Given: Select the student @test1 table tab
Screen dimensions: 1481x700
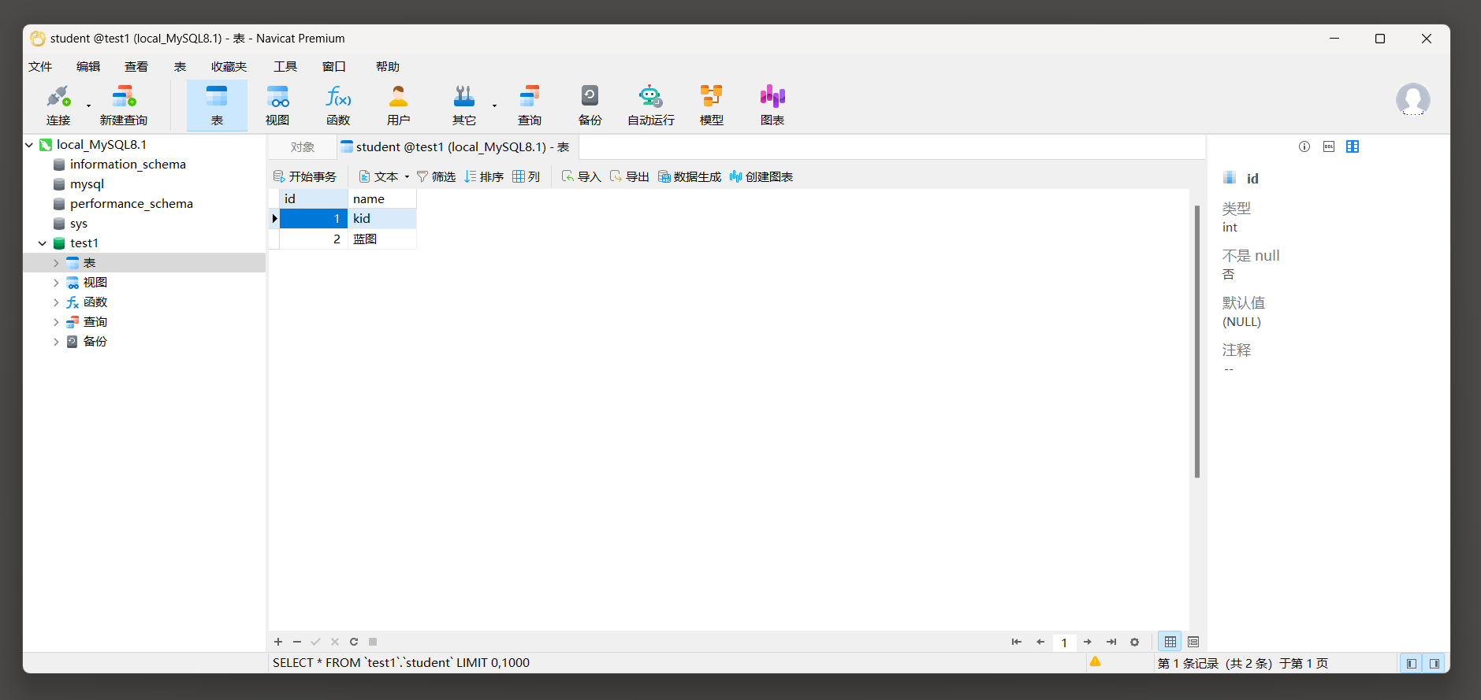Looking at the screenshot, I should pyautogui.click(x=458, y=147).
